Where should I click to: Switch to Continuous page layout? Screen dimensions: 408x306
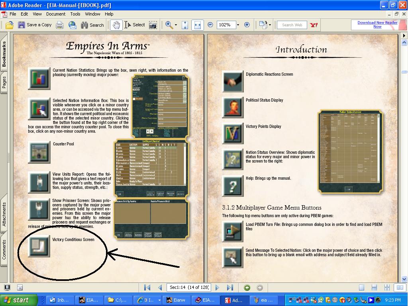pyautogui.click(x=374, y=288)
